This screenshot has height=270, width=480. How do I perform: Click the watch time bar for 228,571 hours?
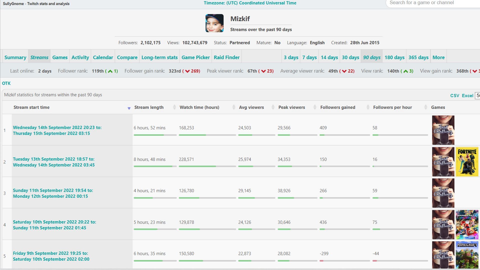(x=207, y=166)
